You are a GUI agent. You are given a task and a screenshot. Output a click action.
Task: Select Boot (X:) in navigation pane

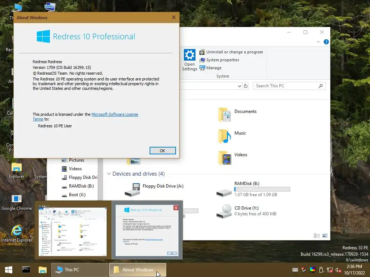pos(73,195)
